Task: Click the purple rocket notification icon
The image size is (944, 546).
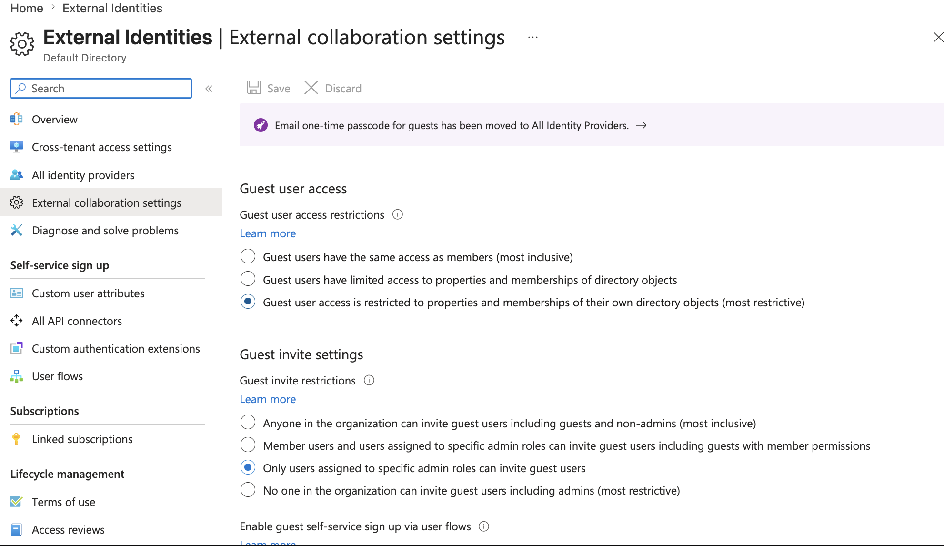Action: coord(261,125)
